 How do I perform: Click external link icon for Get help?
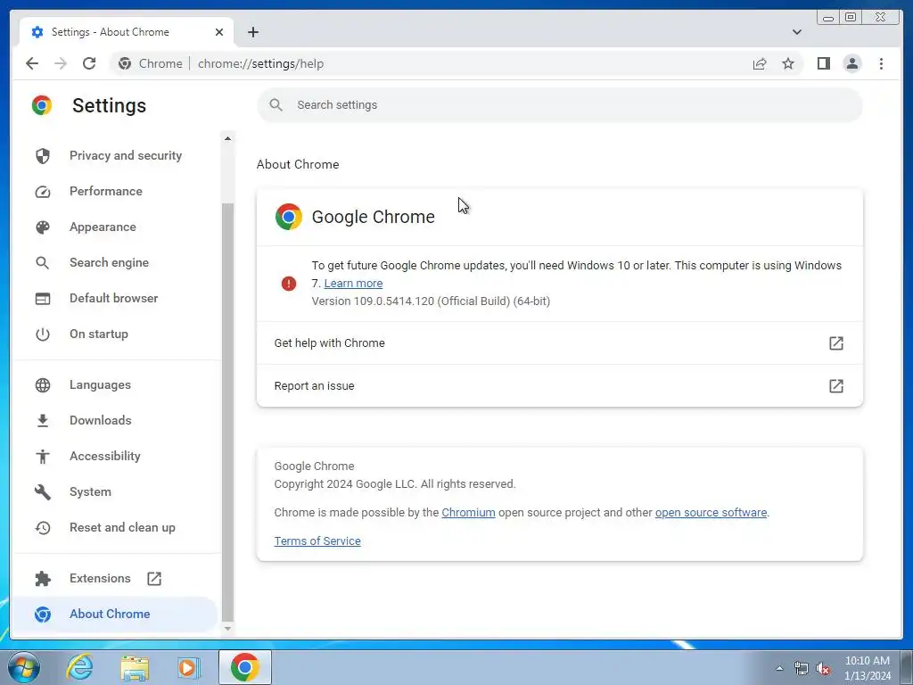coord(836,343)
